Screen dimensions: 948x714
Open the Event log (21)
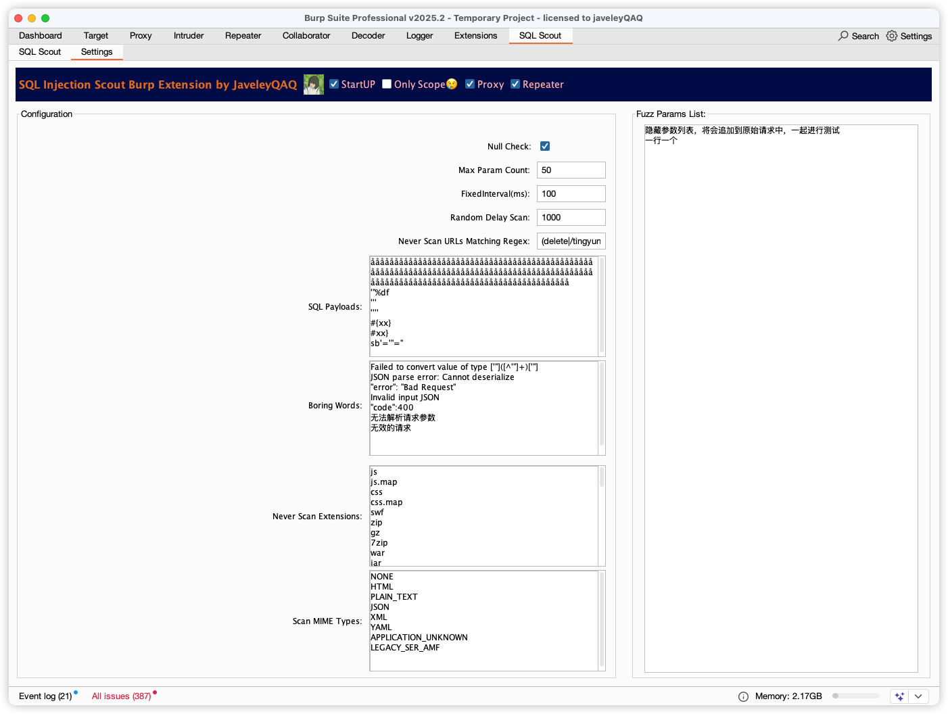45,696
